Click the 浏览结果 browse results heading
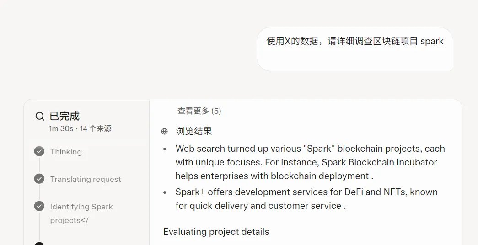478x245 pixels. pos(194,131)
